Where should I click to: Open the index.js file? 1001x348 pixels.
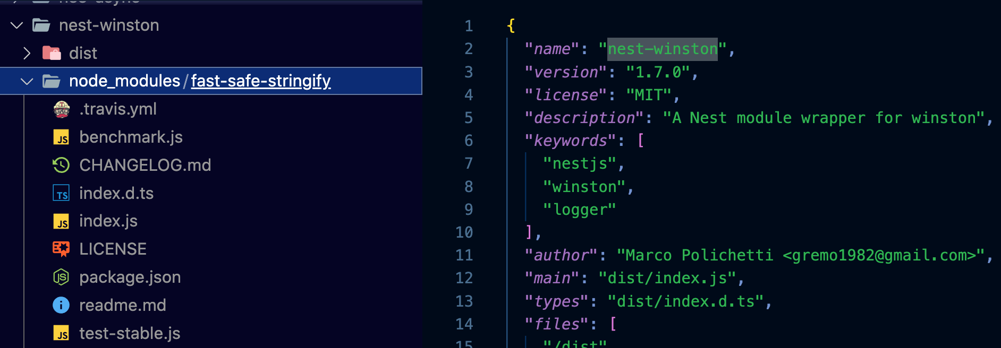point(108,221)
